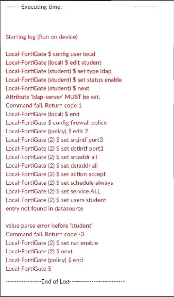The image size is (174, 297).
Task: Click the 'set nat enable' line
Action: click(52, 243)
